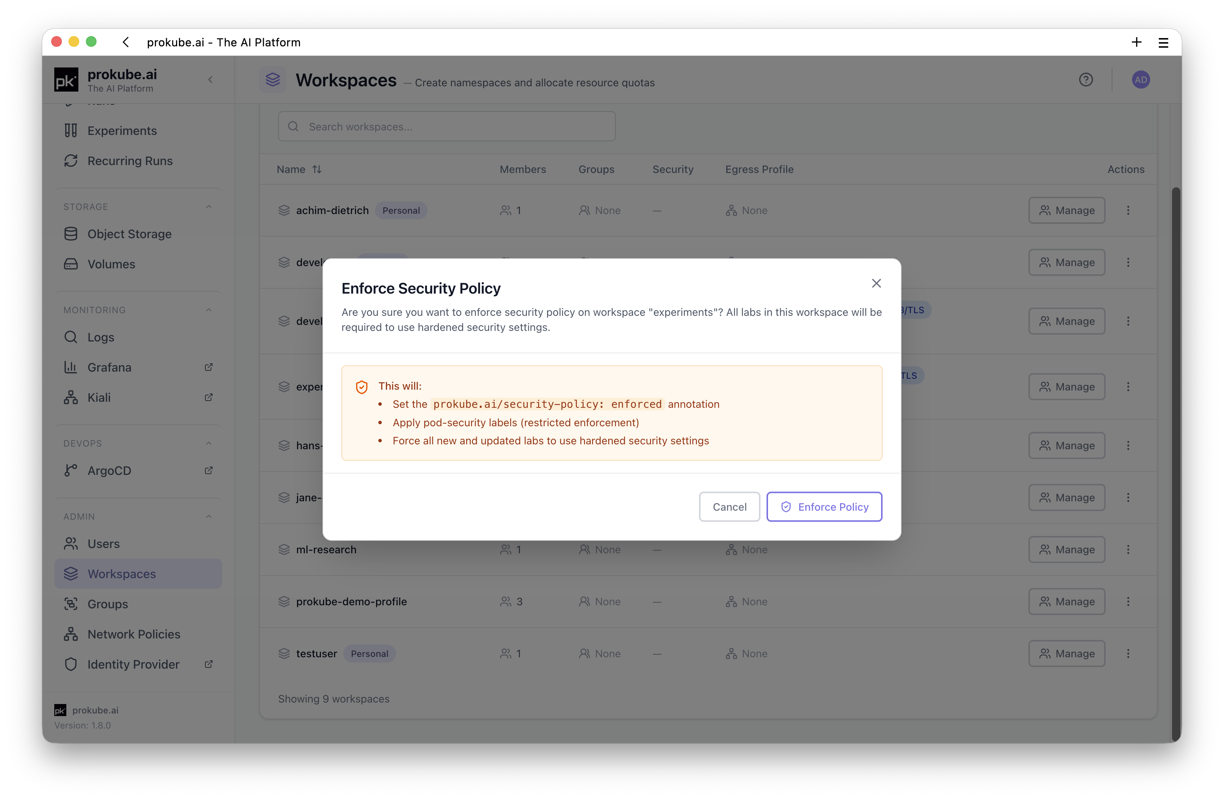Click the vertical scrollbar on the right
Screen dimensions: 1224x799
click(1176, 464)
